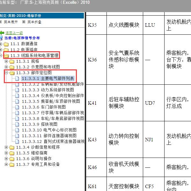Open 11.3.2 示意图和布线图
Image resolution: width=191 pixels, height=191 pixels.
point(38,67)
